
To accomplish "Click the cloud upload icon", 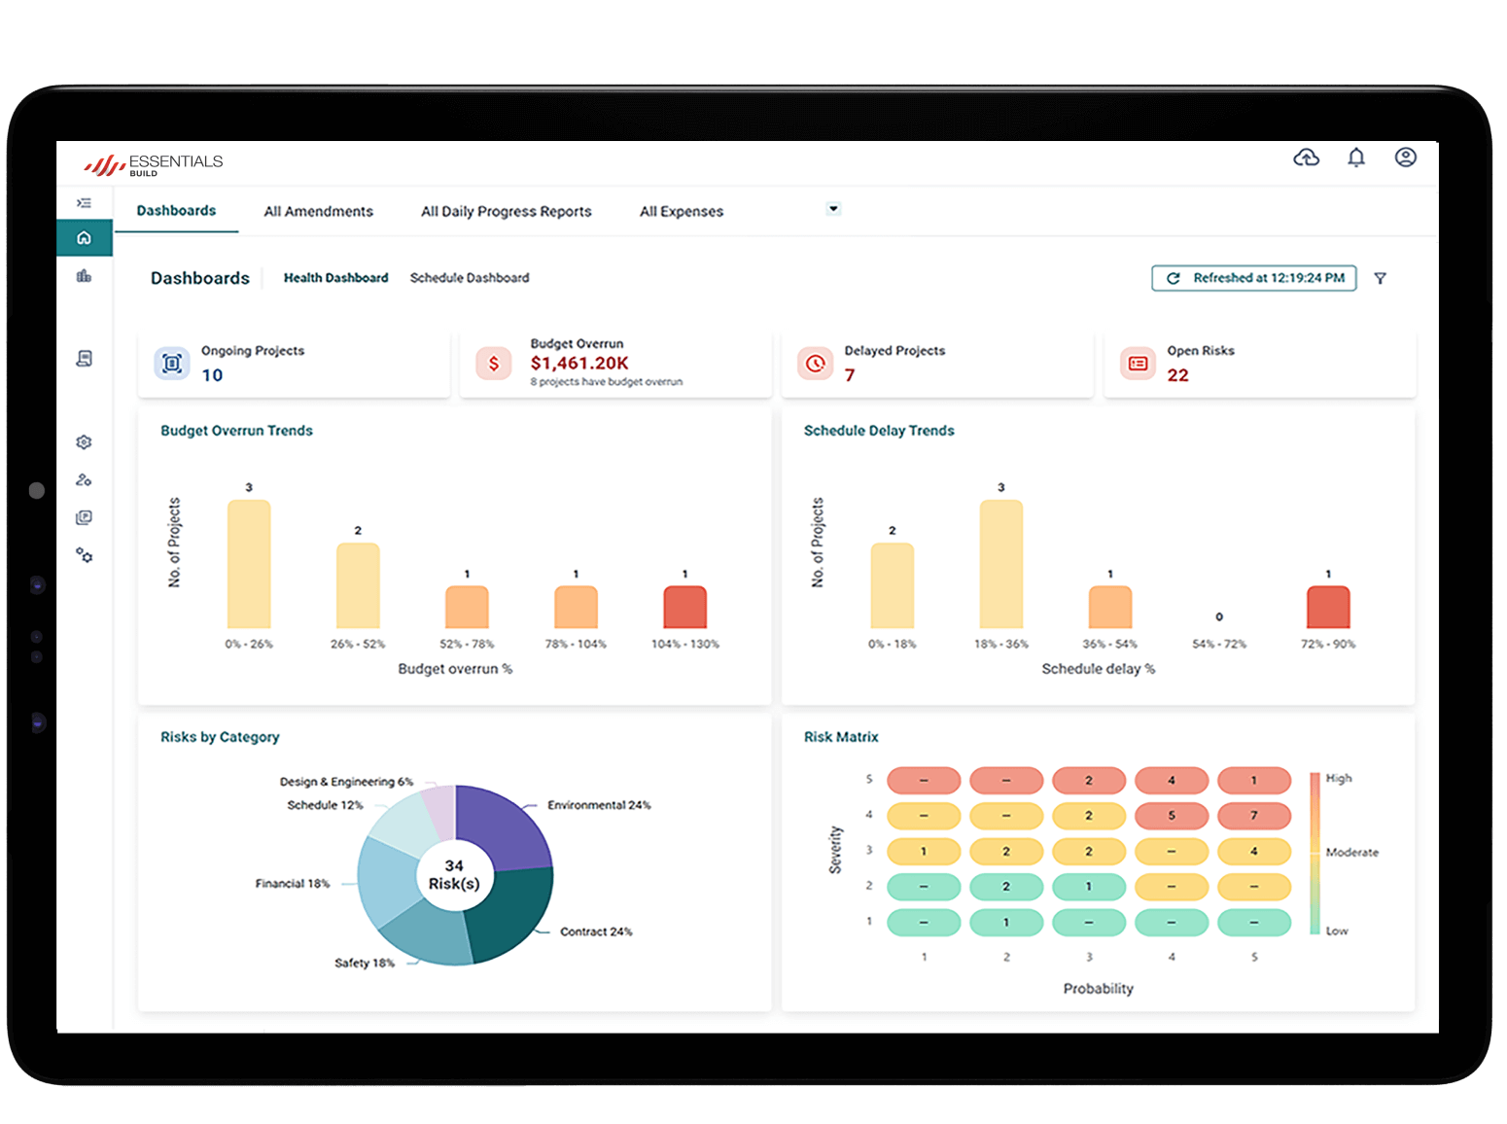I will pos(1306,158).
